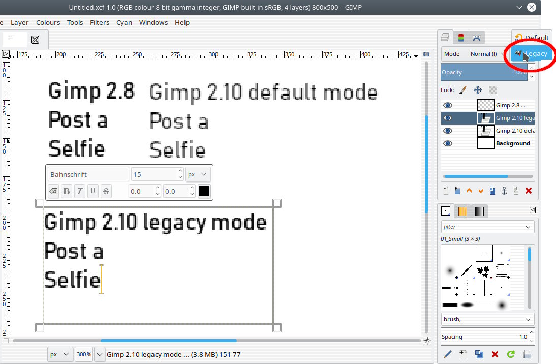
Task: Delete the selected brush
Action: click(495, 354)
